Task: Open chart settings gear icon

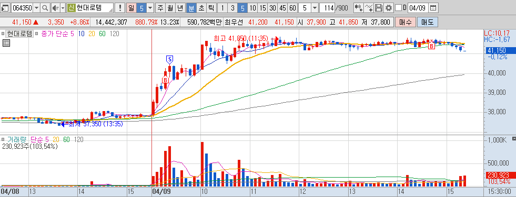Action: (x=389, y=7)
